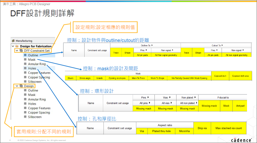Expand the Outline To column group arrow
The width and height of the screenshot is (257, 143).
coord(152,45)
